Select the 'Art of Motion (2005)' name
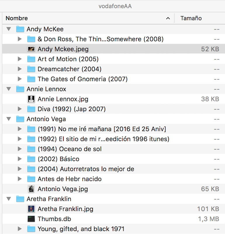This screenshot has height=234, width=225. [68, 59]
